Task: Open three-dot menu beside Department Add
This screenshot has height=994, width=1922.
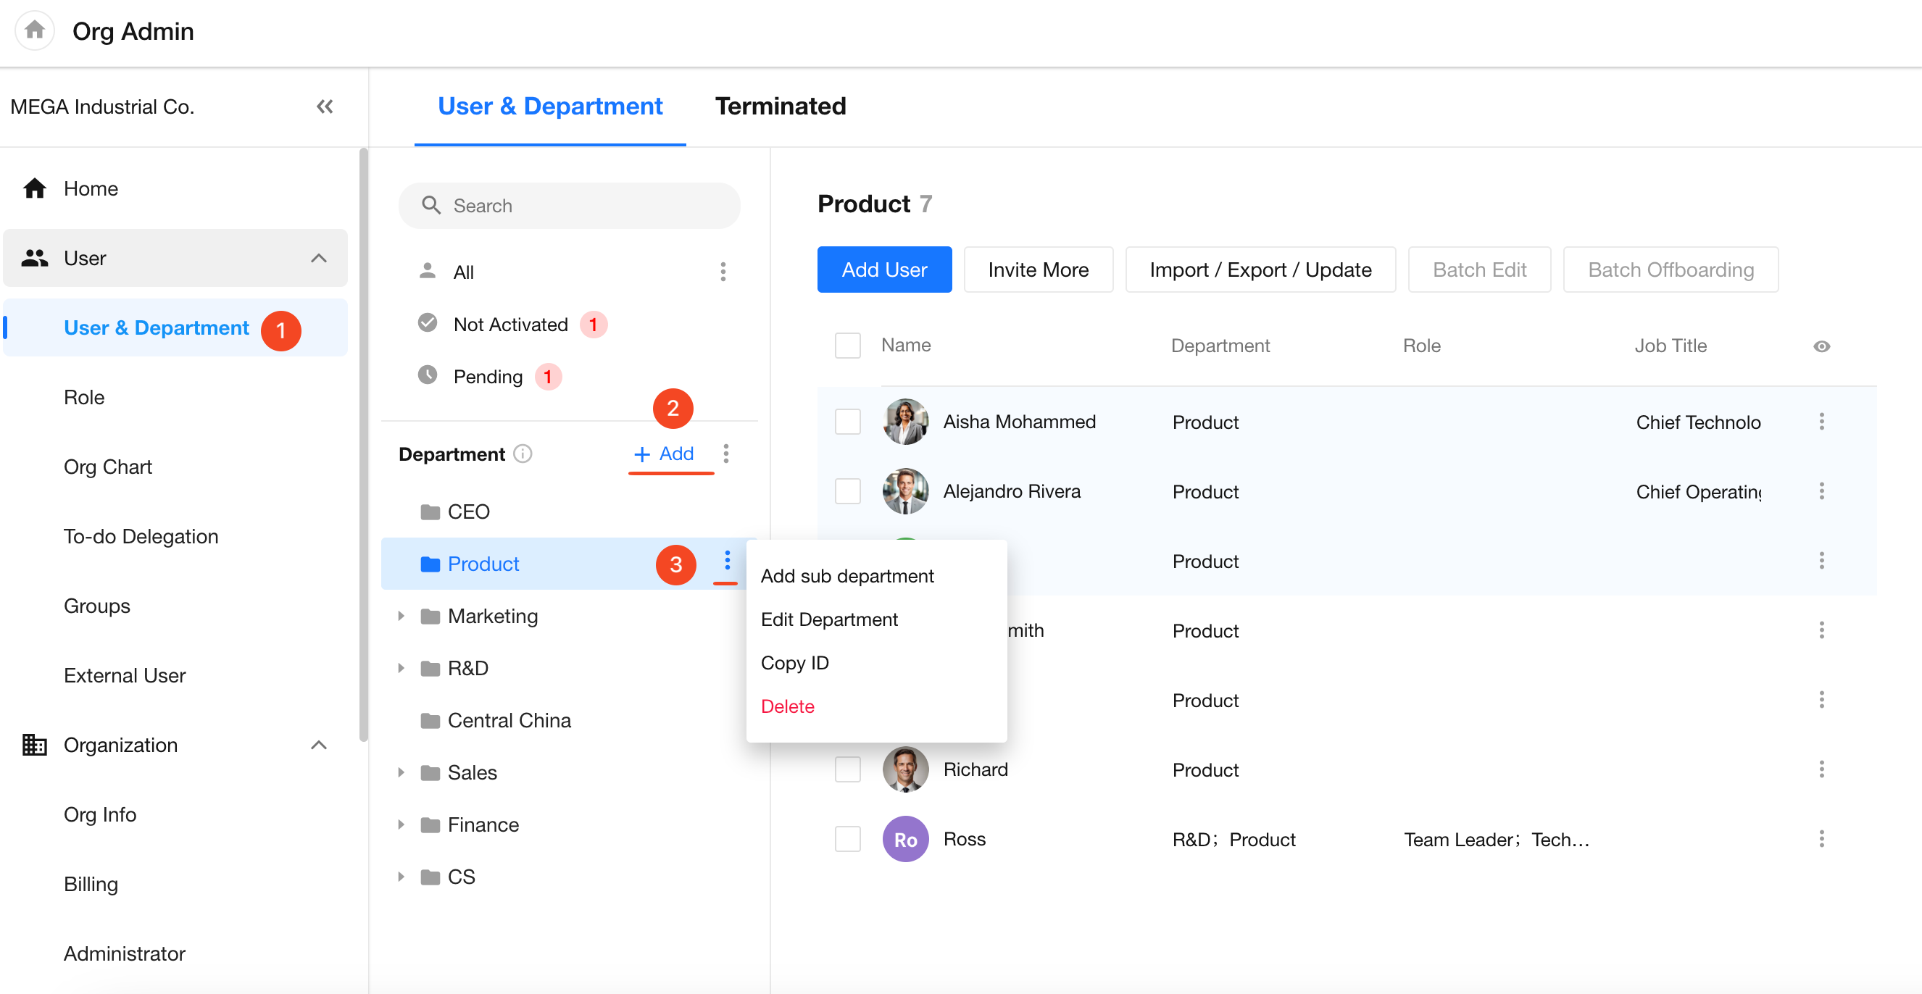Action: (x=725, y=454)
